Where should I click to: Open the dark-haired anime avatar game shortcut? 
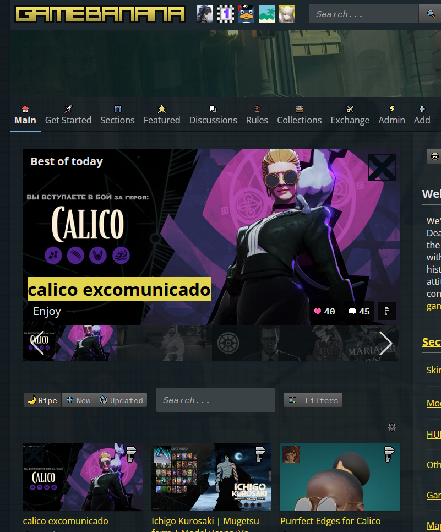[205, 14]
